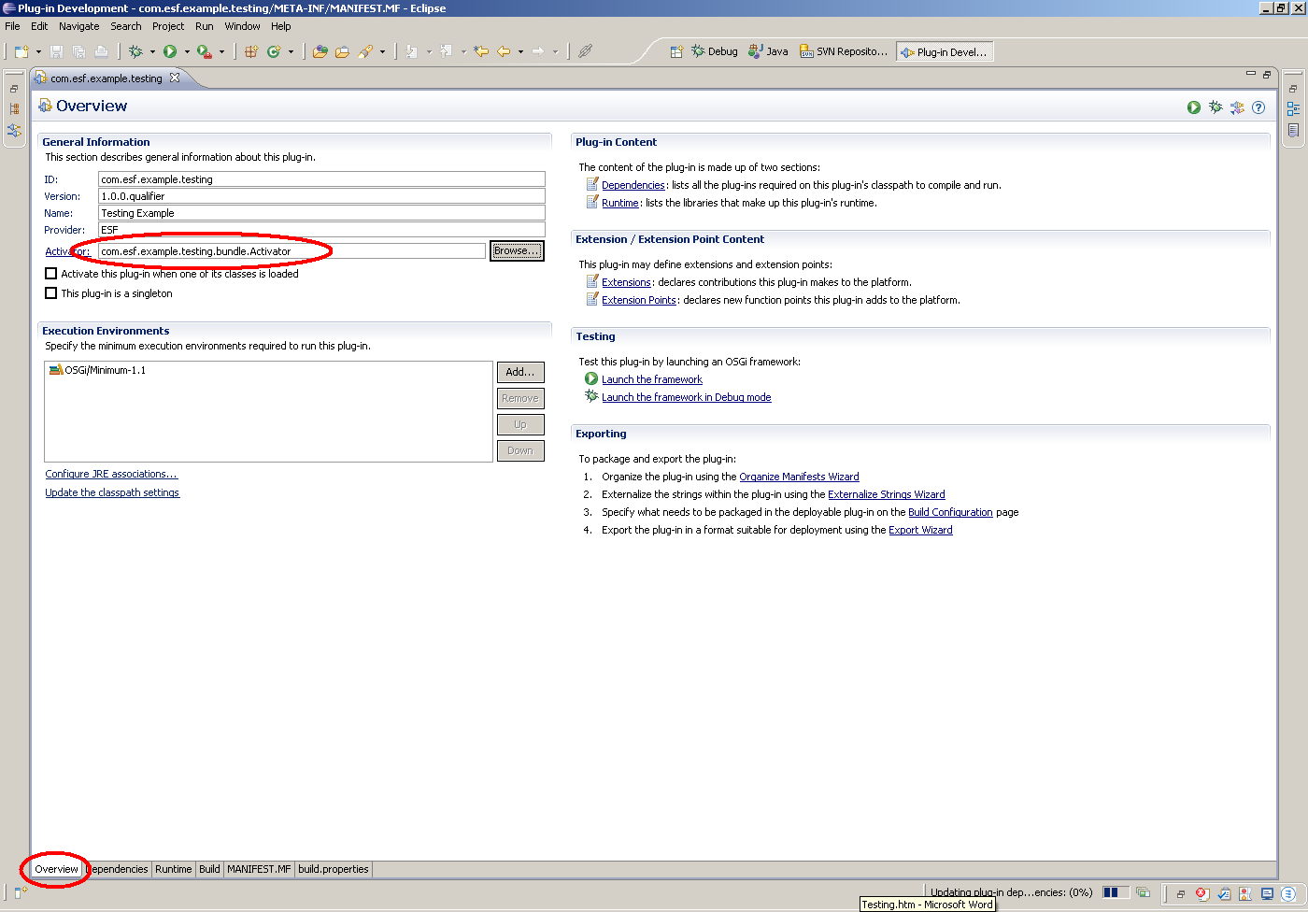Open the Project menu
The width and height of the screenshot is (1308, 912).
168,26
